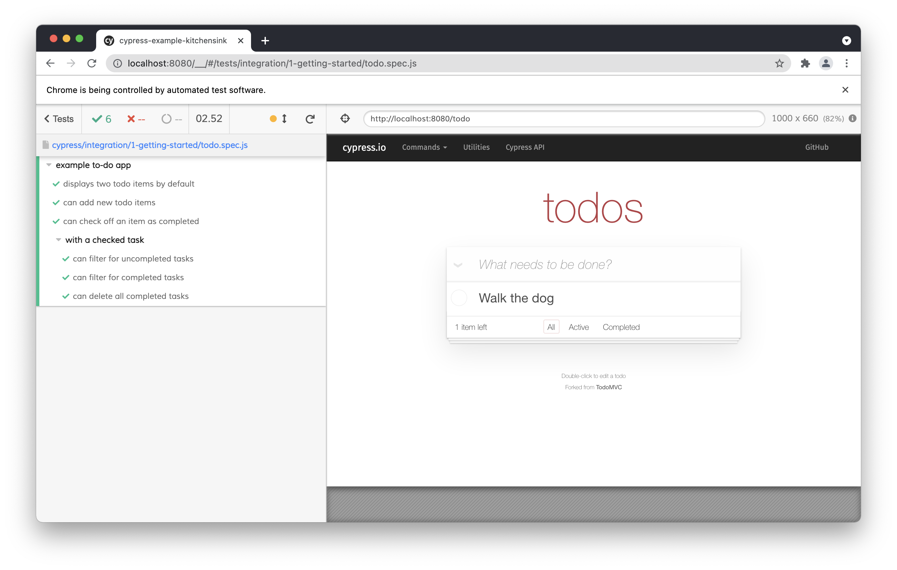Open the Commands dropdown menu
Viewport: 897px width, 570px height.
coord(424,147)
